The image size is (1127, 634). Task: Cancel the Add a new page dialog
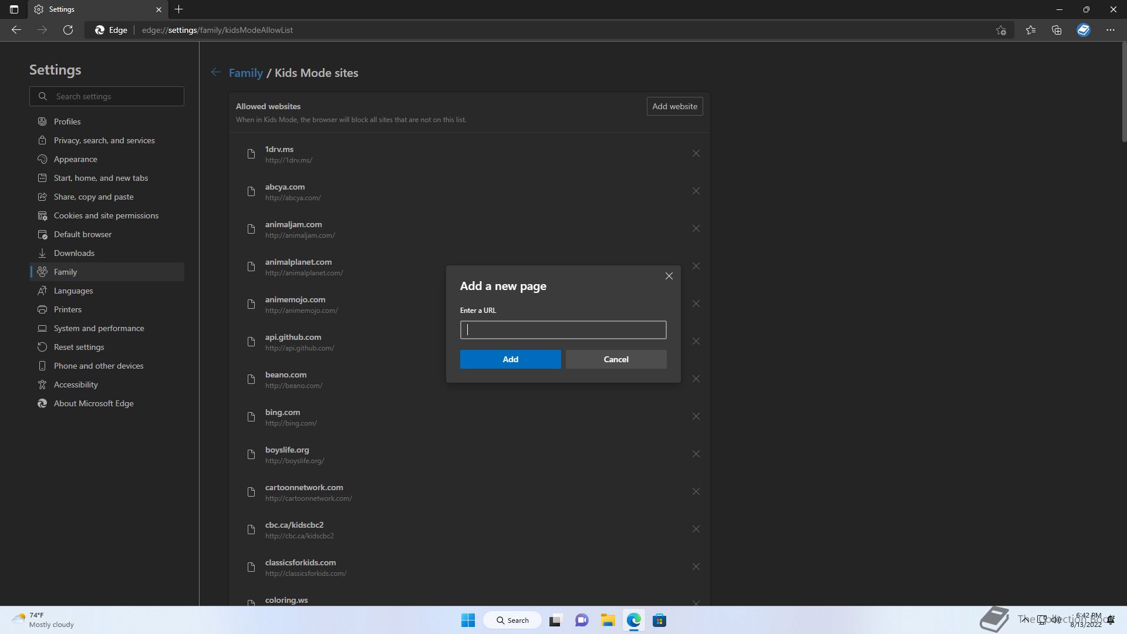(x=616, y=359)
